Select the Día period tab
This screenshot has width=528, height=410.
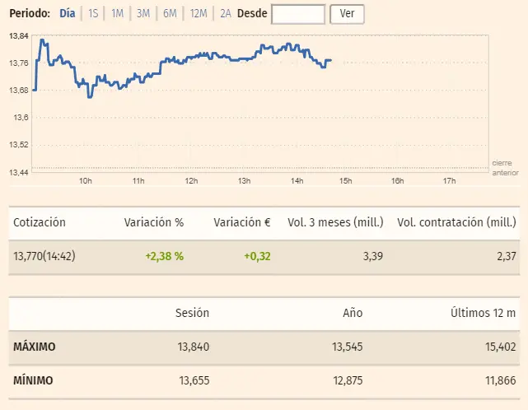pyautogui.click(x=68, y=14)
